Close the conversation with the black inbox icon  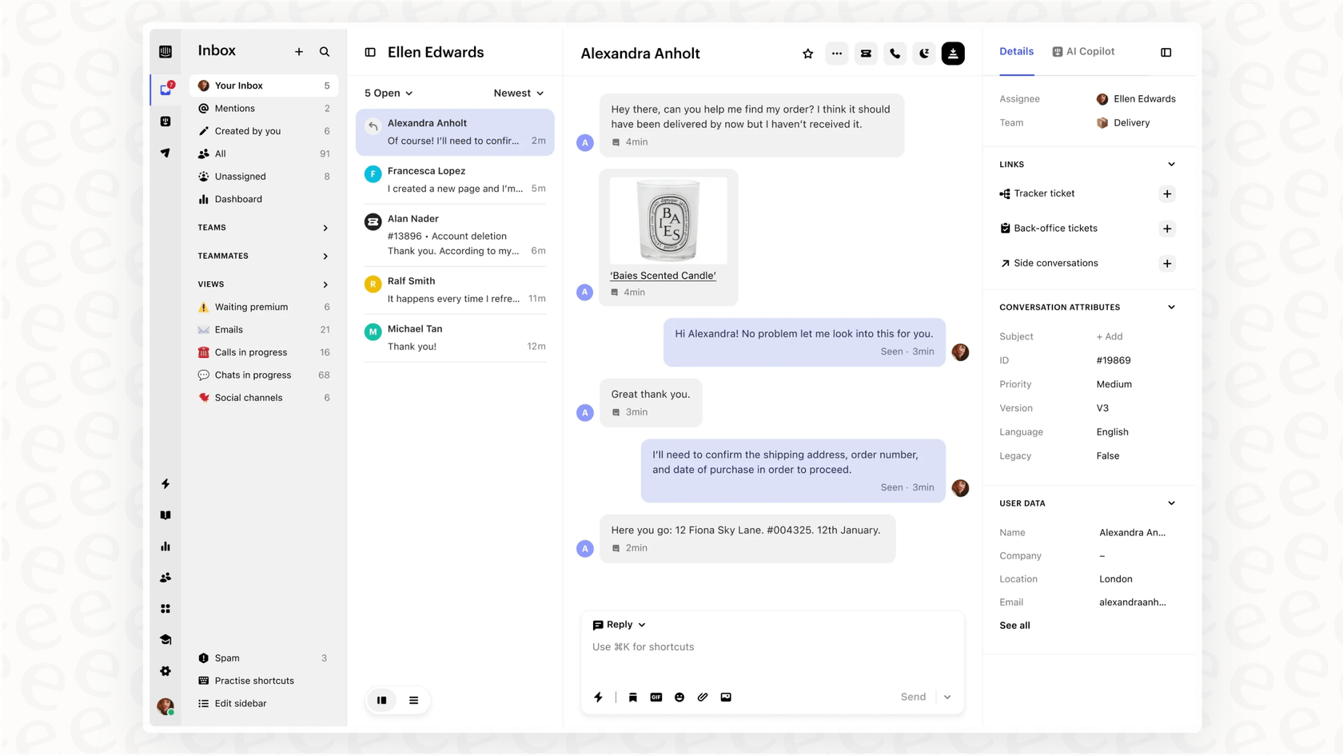point(953,53)
